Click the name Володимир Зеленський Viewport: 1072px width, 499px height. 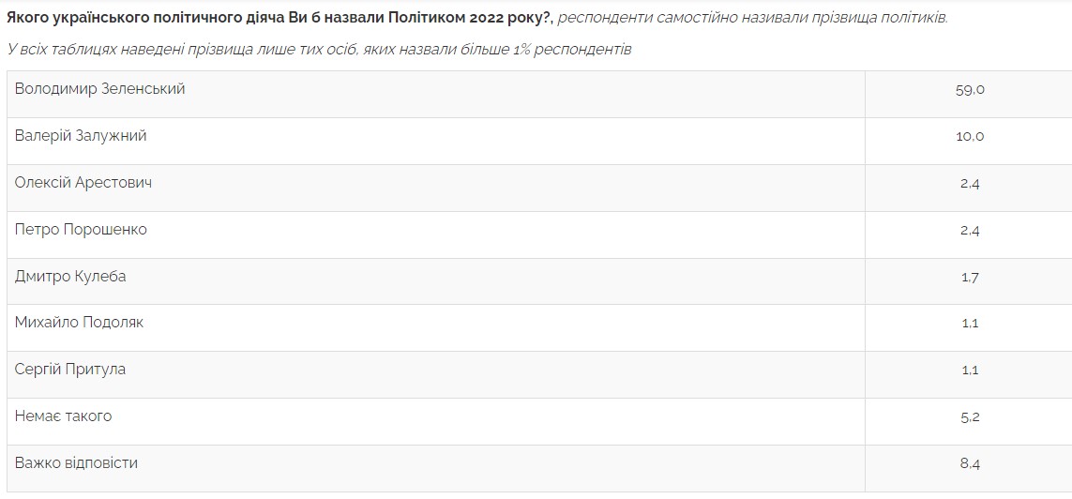[x=99, y=89]
